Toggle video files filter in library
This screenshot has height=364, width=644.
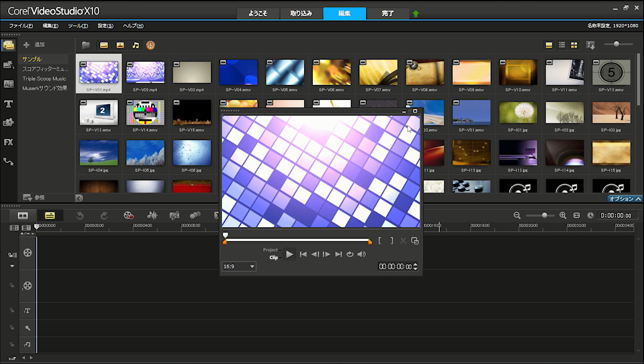pyautogui.click(x=104, y=45)
